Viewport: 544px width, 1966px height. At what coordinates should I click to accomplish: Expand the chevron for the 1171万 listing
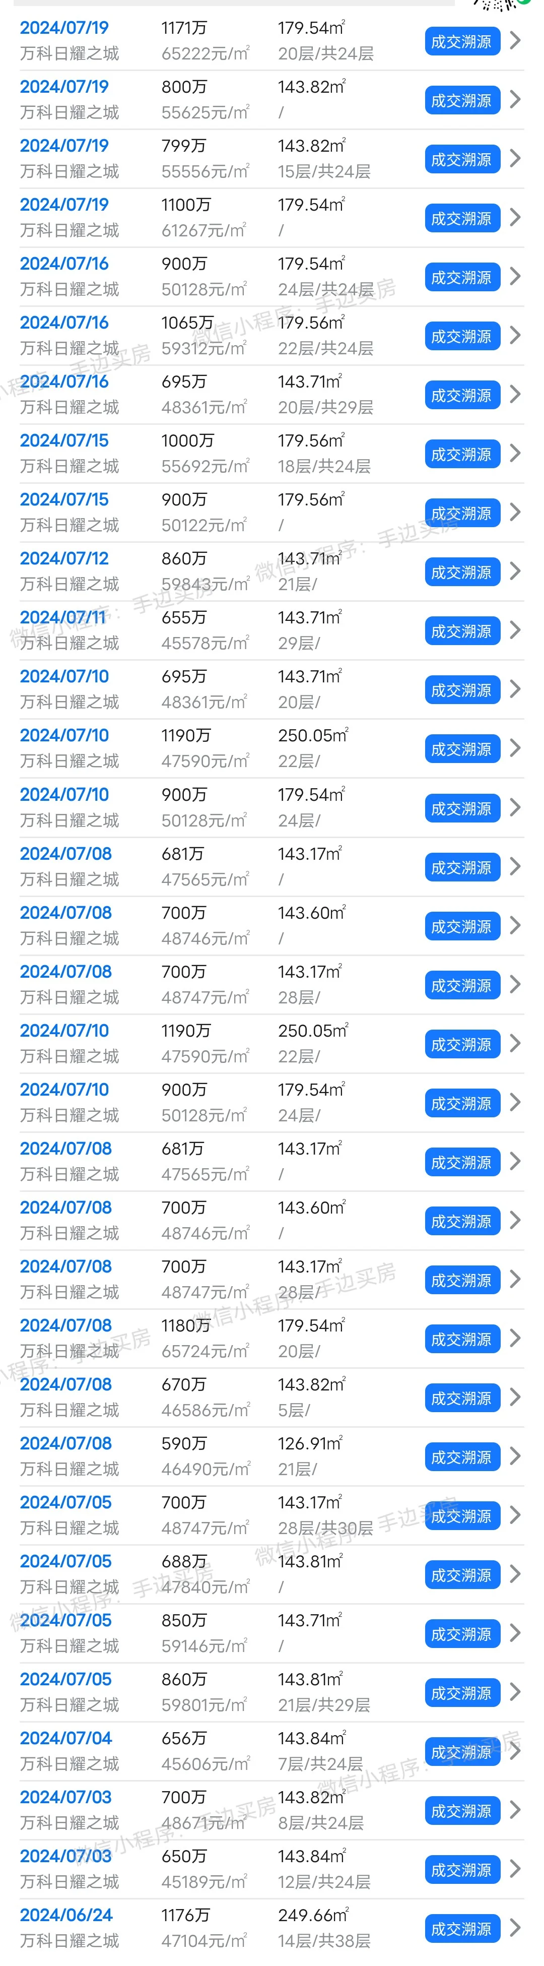(515, 40)
